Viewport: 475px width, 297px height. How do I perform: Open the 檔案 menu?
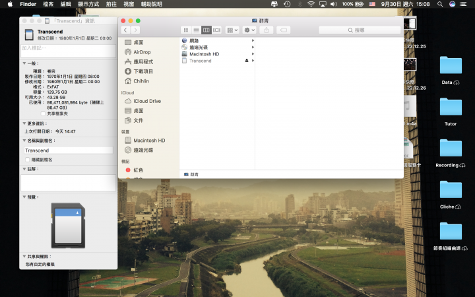[x=48, y=4]
